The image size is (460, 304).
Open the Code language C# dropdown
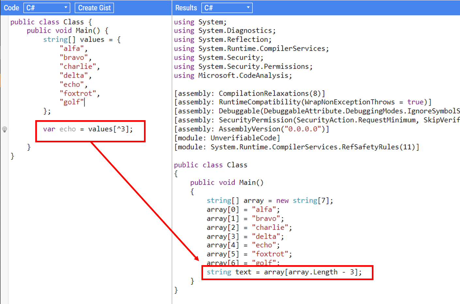[47, 8]
